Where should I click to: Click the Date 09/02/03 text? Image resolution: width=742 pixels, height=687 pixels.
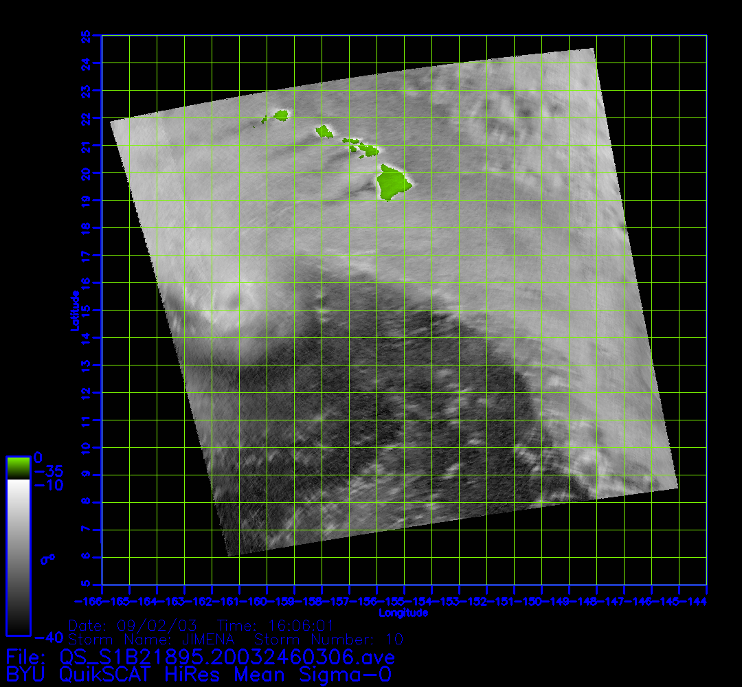[133, 626]
